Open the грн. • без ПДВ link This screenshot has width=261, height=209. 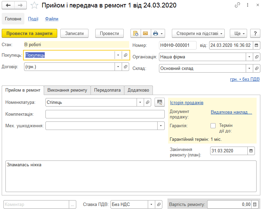[245, 79]
